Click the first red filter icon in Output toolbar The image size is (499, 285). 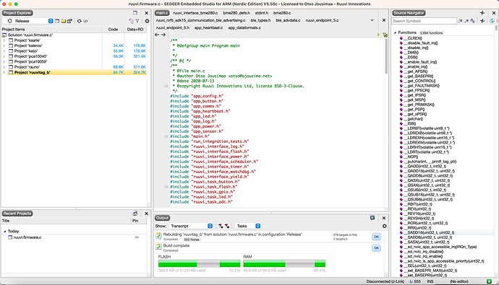pyautogui.click(x=221, y=226)
